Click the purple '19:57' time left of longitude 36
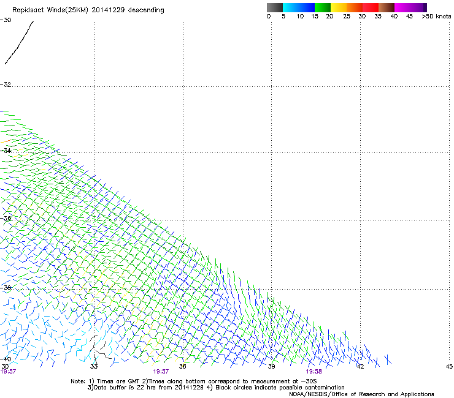Screen dimensions: 454x398 tap(161, 372)
